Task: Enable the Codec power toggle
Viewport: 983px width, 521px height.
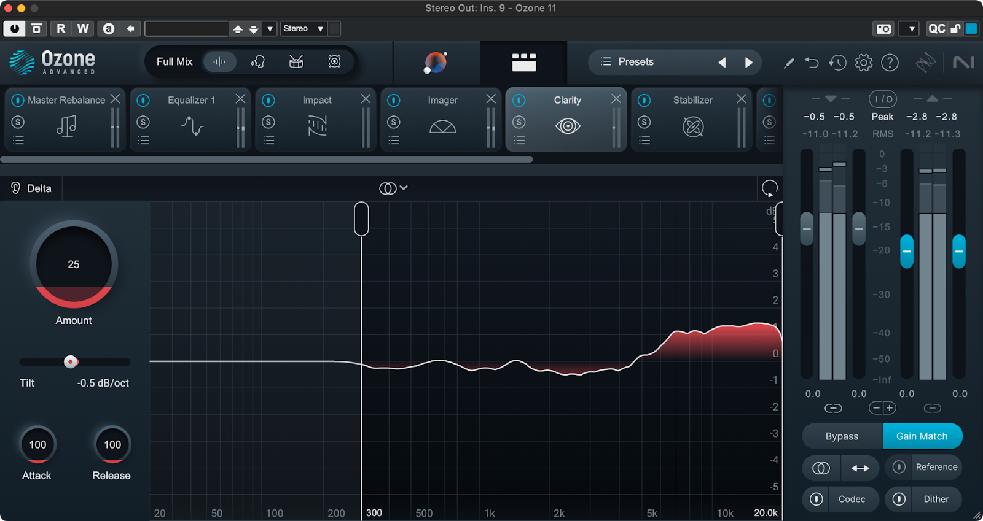Action: pyautogui.click(x=816, y=499)
